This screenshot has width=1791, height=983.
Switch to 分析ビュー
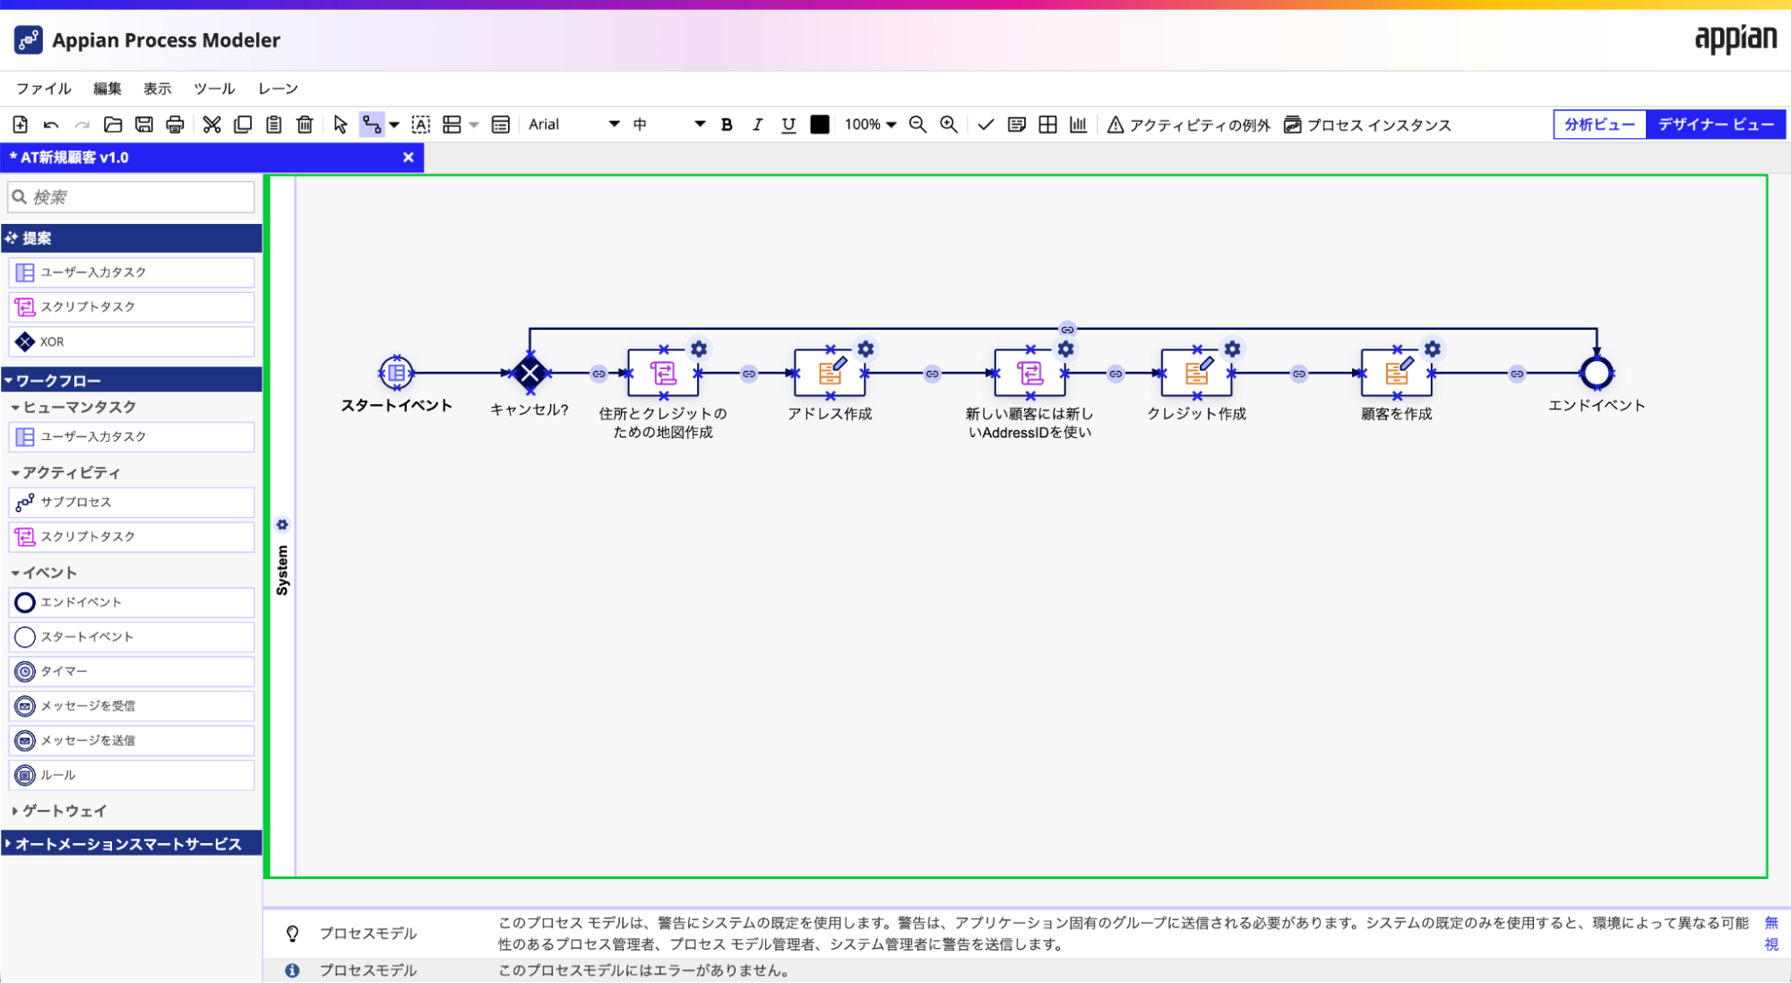[x=1600, y=125]
